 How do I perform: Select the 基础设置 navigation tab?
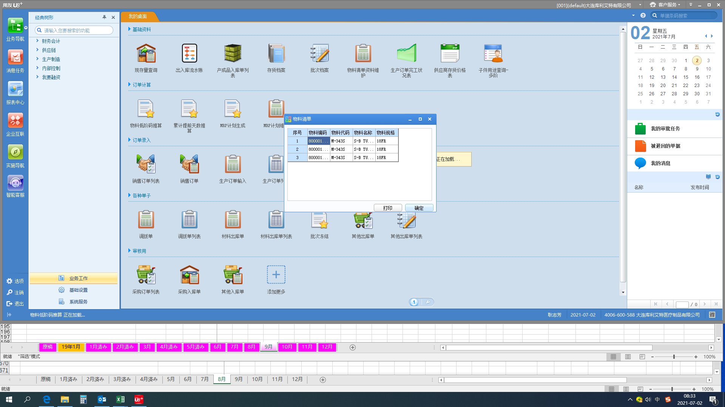click(78, 290)
